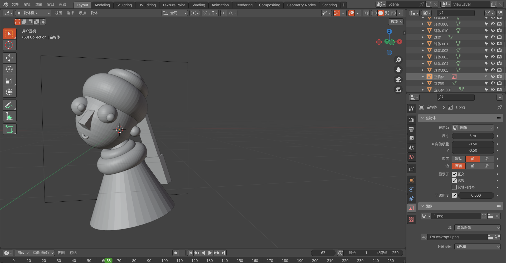Click the reload image button
Screen dimensions: 506x263
[497, 237]
